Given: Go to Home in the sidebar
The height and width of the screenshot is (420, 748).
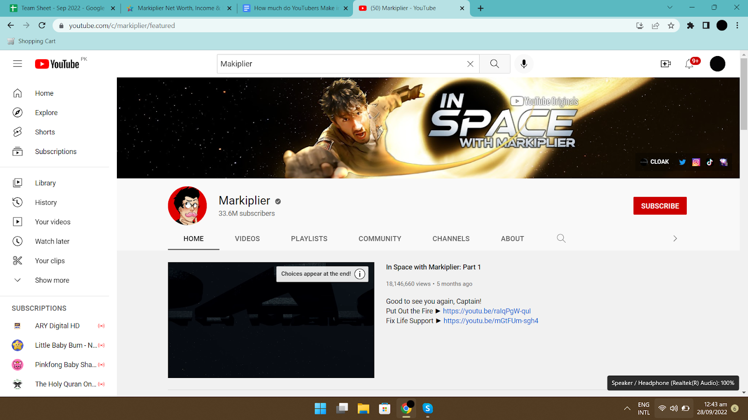Looking at the screenshot, I should click(55, 93).
